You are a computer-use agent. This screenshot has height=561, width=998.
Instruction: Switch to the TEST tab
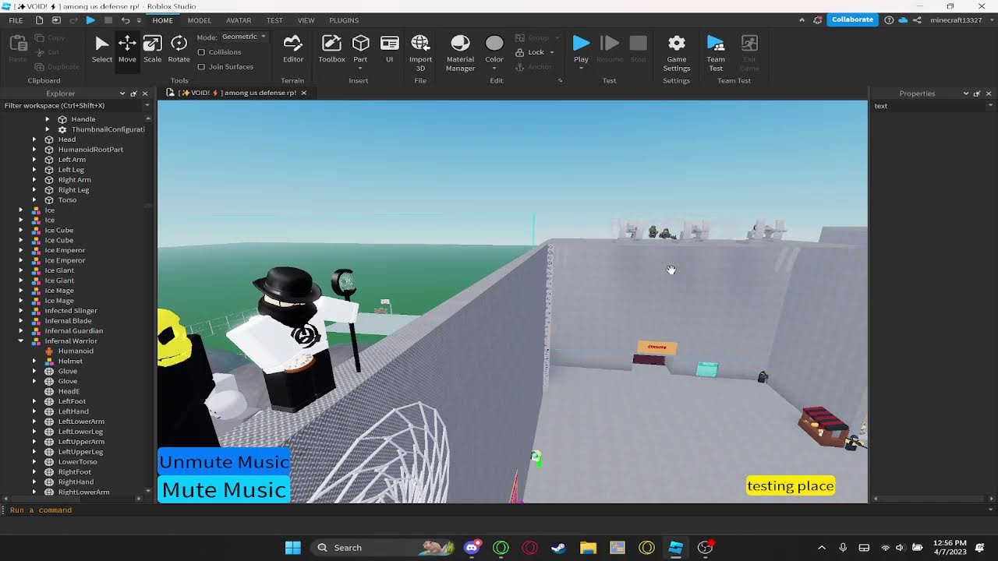(x=274, y=20)
